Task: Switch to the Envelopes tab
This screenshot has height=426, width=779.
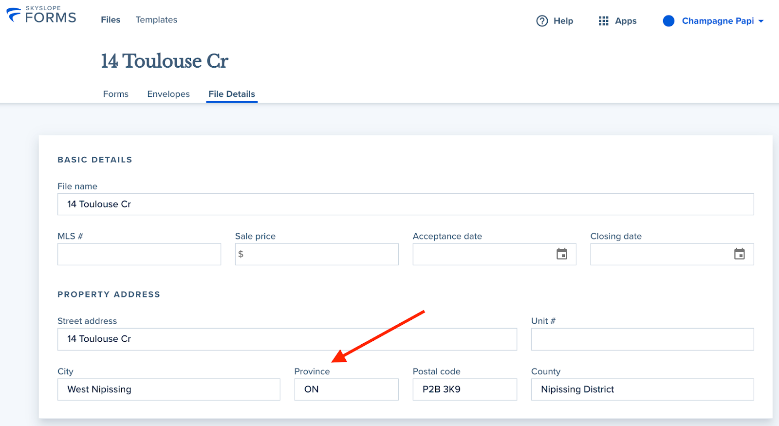Action: click(x=168, y=94)
